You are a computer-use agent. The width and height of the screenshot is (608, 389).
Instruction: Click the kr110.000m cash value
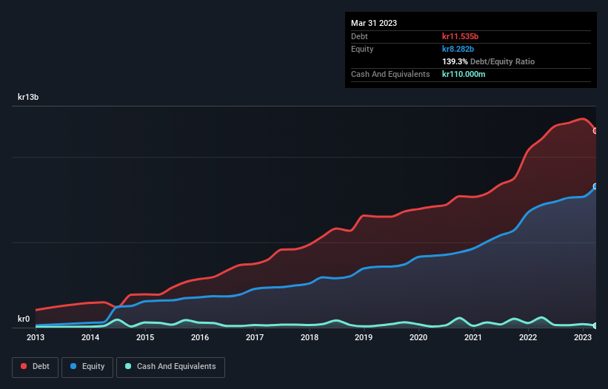coord(464,74)
